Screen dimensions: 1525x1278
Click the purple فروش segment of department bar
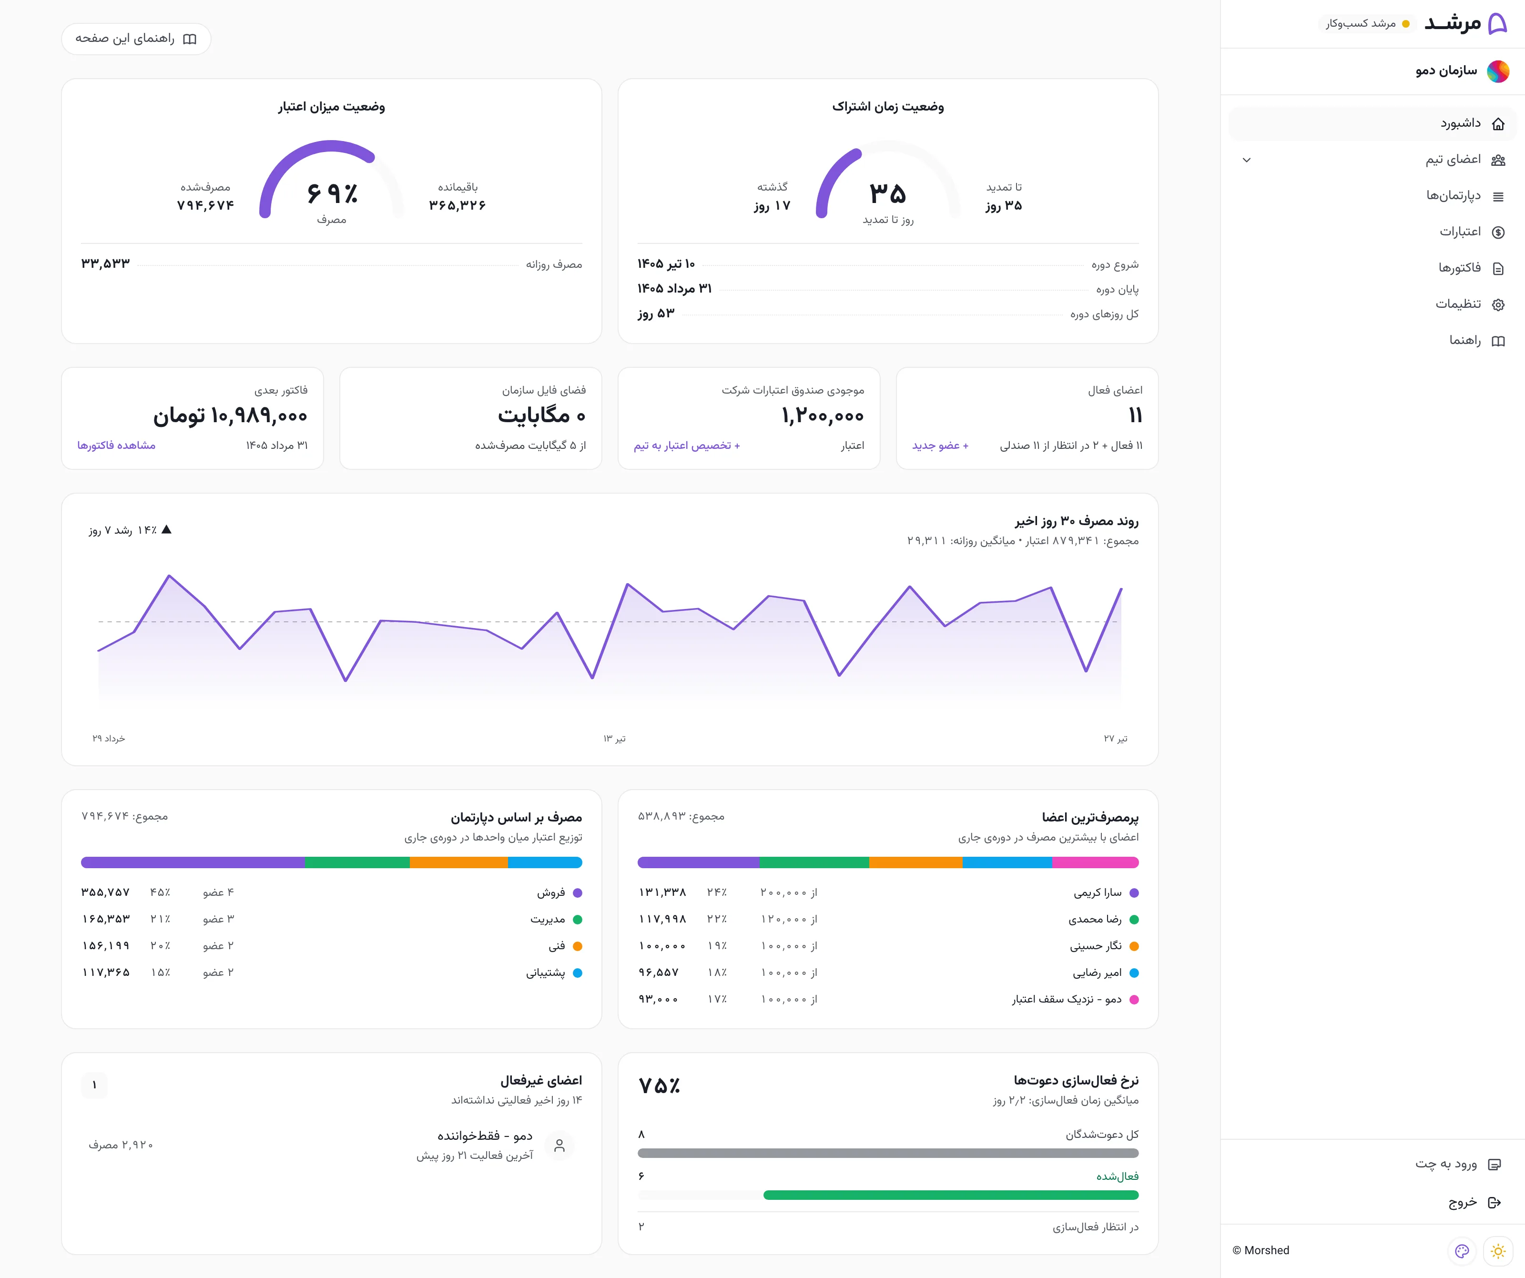tap(193, 862)
